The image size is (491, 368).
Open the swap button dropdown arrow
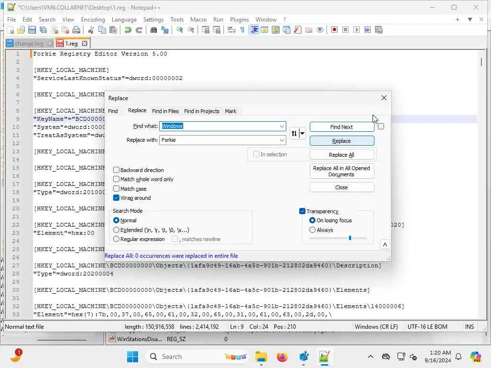(x=302, y=134)
